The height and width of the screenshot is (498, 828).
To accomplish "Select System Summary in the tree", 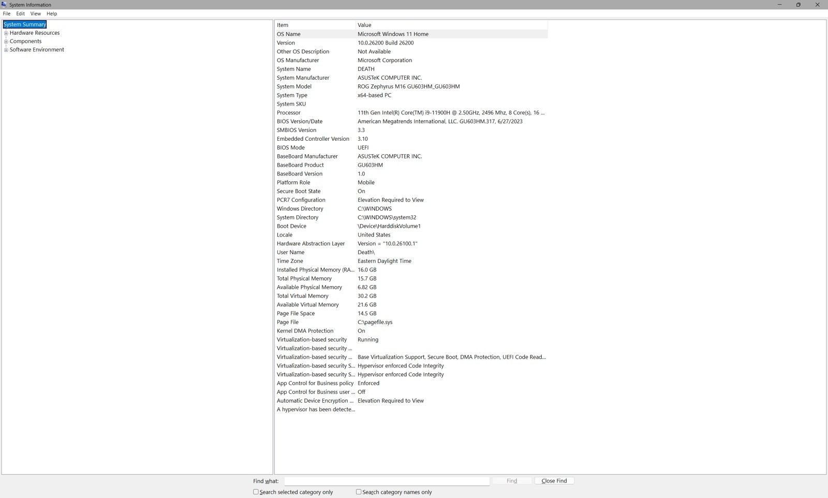I will coord(25,24).
